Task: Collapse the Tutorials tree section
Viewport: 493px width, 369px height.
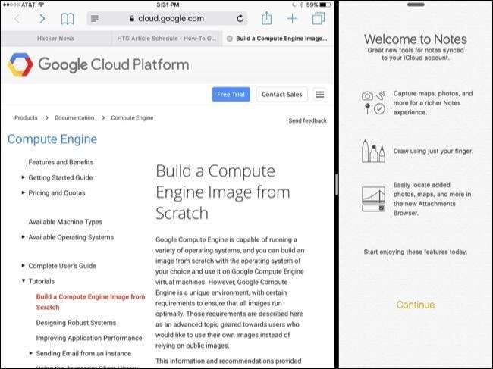Action: click(24, 281)
